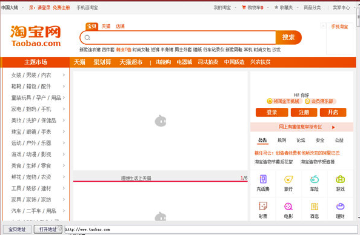Click the 免费注册 link
The image size is (360, 235).
click(61, 8)
